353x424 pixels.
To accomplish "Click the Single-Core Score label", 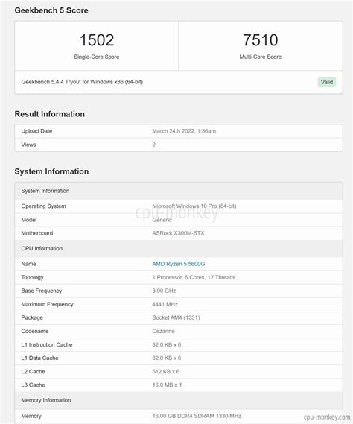I will pos(97,57).
